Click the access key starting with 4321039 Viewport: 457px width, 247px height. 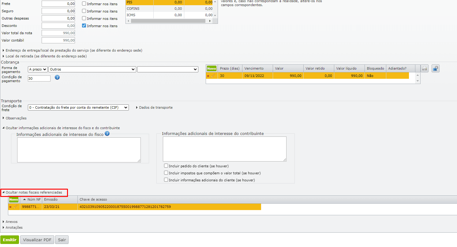click(x=125, y=207)
